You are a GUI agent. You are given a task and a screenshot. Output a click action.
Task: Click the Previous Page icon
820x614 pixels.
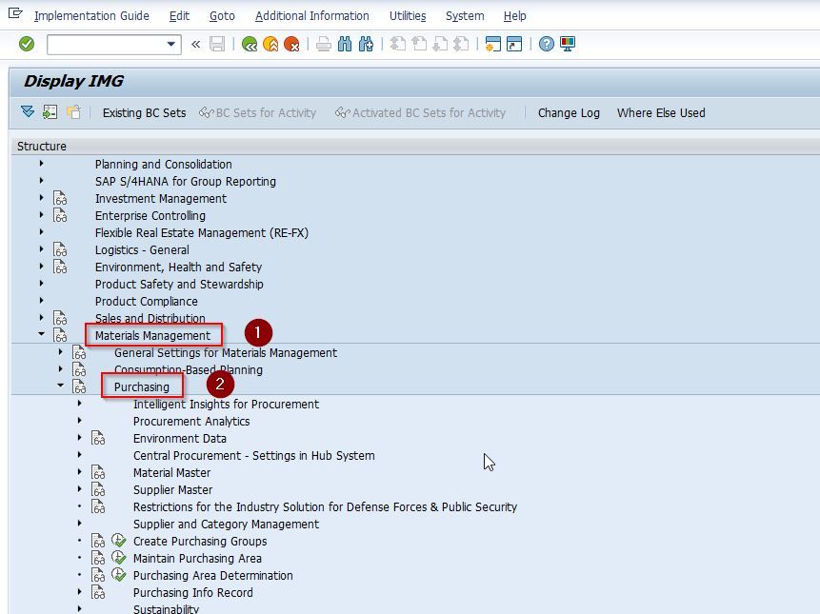tap(419, 44)
